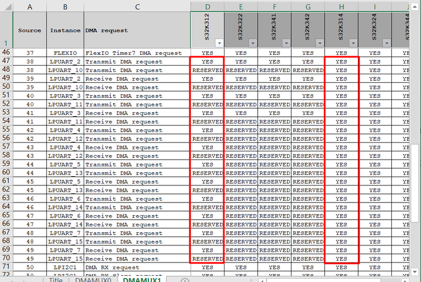
Task: Select row 47 header
Action: (x=6, y=61)
